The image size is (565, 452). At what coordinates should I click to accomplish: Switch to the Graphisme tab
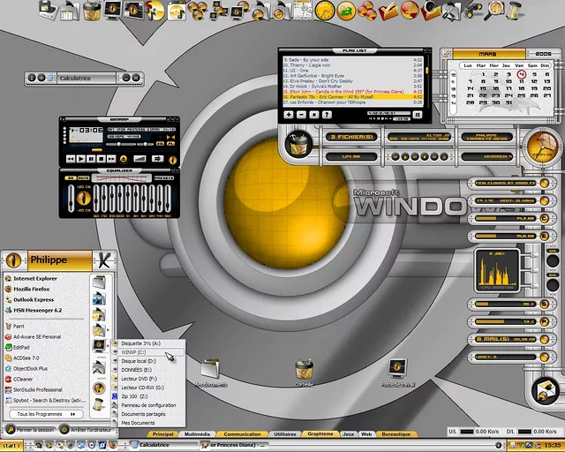(x=320, y=434)
